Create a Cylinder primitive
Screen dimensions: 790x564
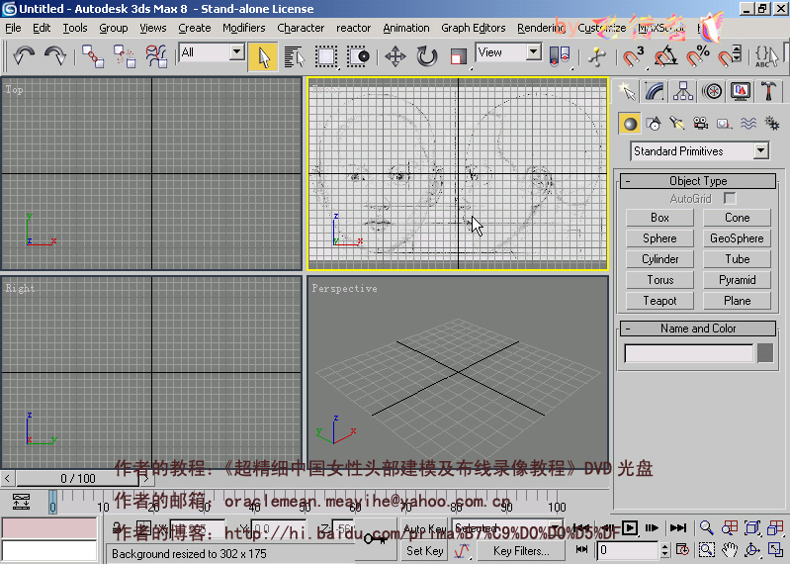(659, 259)
